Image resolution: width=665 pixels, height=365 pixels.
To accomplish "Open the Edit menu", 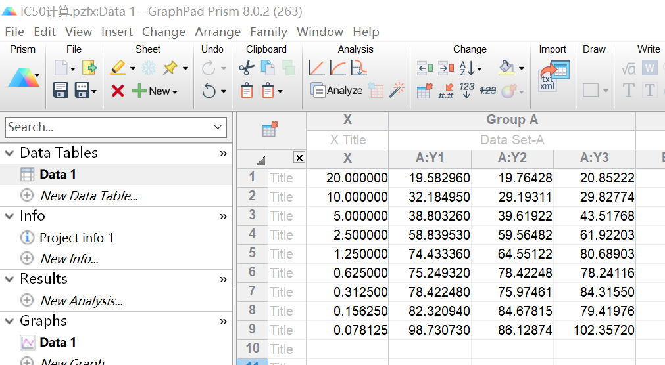I will coord(45,32).
